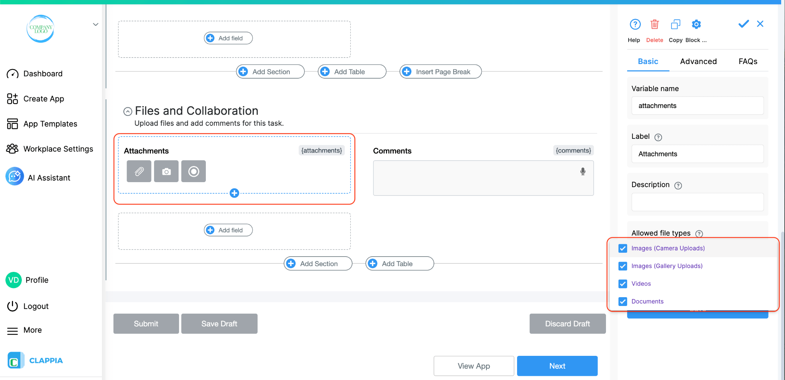The height and width of the screenshot is (380, 785).
Task: Open the FAQs tab
Action: pos(747,61)
